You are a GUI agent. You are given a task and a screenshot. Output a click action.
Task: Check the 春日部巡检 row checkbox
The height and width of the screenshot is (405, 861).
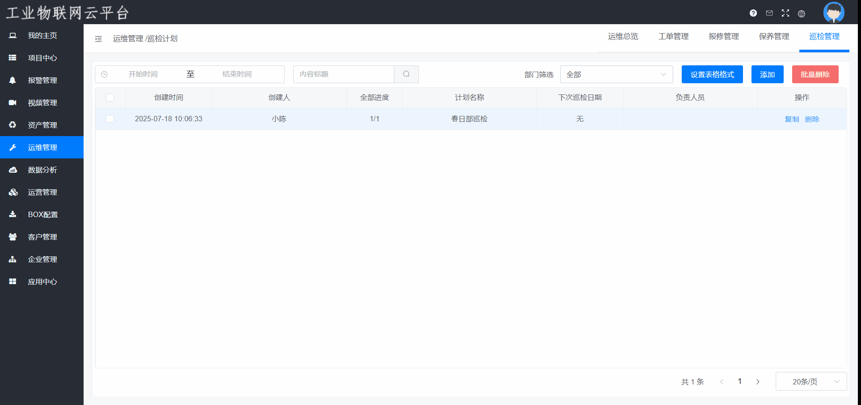pyautogui.click(x=110, y=119)
